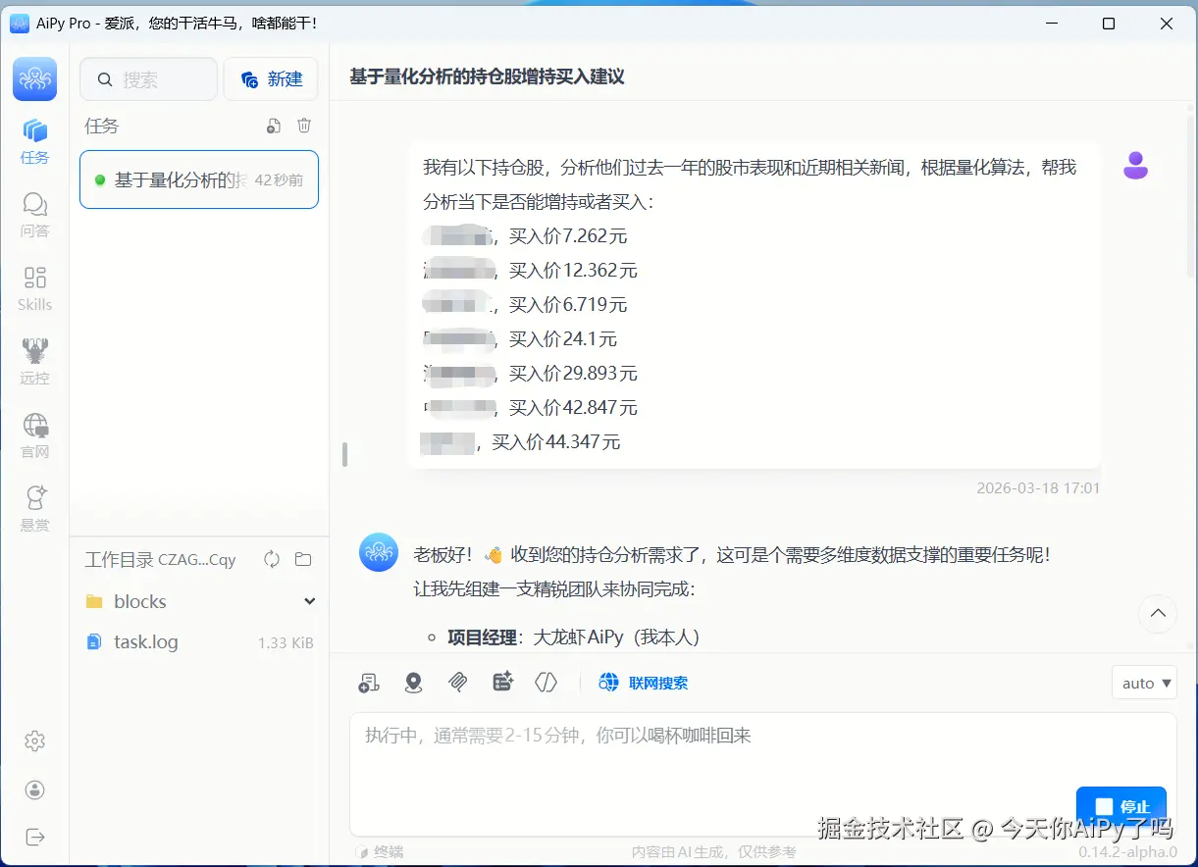Attach a file with paperclip icon
The height and width of the screenshot is (867, 1198).
point(457,683)
